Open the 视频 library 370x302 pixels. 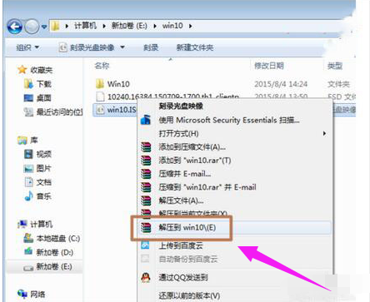[37, 154]
